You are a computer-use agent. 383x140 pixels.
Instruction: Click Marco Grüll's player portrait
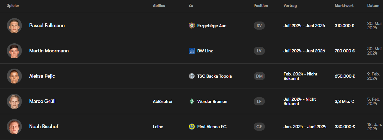coord(14,101)
